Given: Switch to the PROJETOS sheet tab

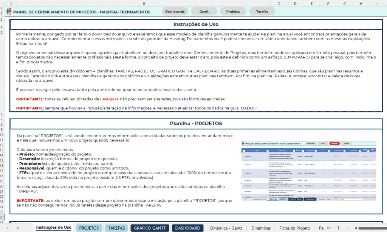Looking at the screenshot, I should point(89,228).
